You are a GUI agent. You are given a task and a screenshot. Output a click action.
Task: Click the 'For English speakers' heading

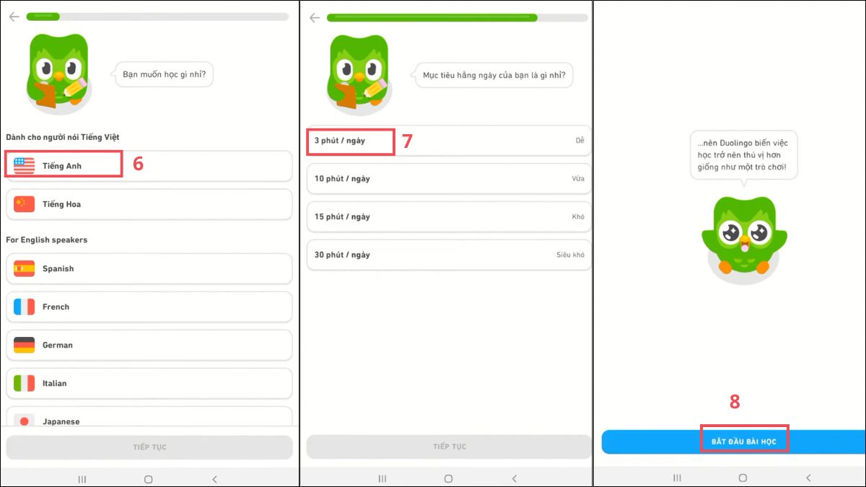[x=47, y=240]
